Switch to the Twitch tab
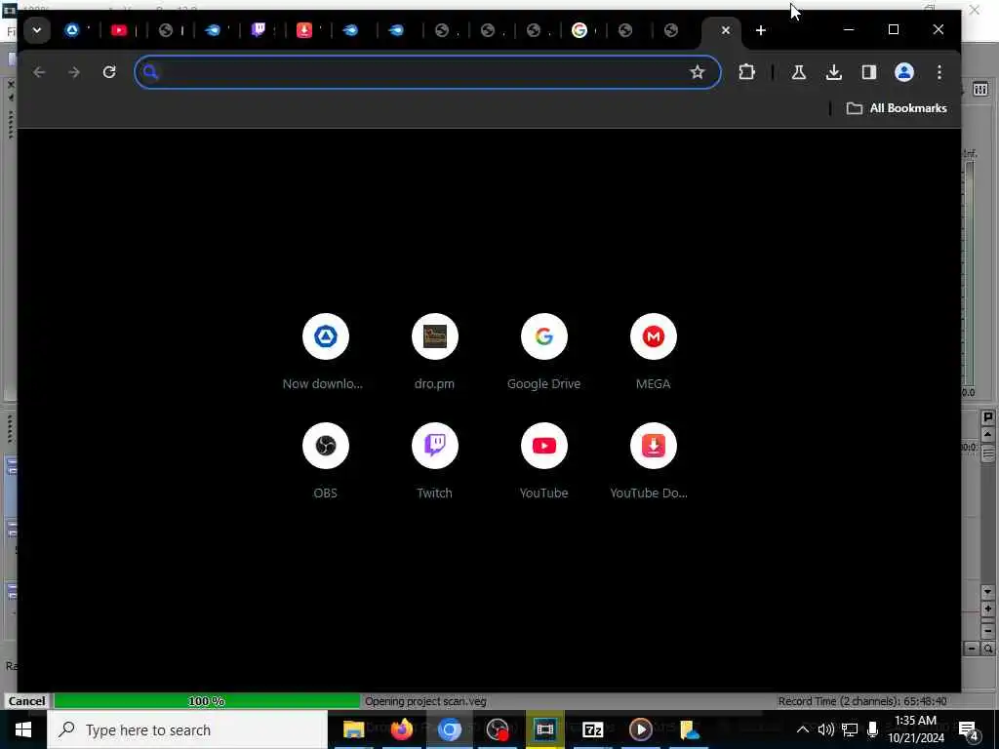This screenshot has height=749, width=999. (258, 30)
